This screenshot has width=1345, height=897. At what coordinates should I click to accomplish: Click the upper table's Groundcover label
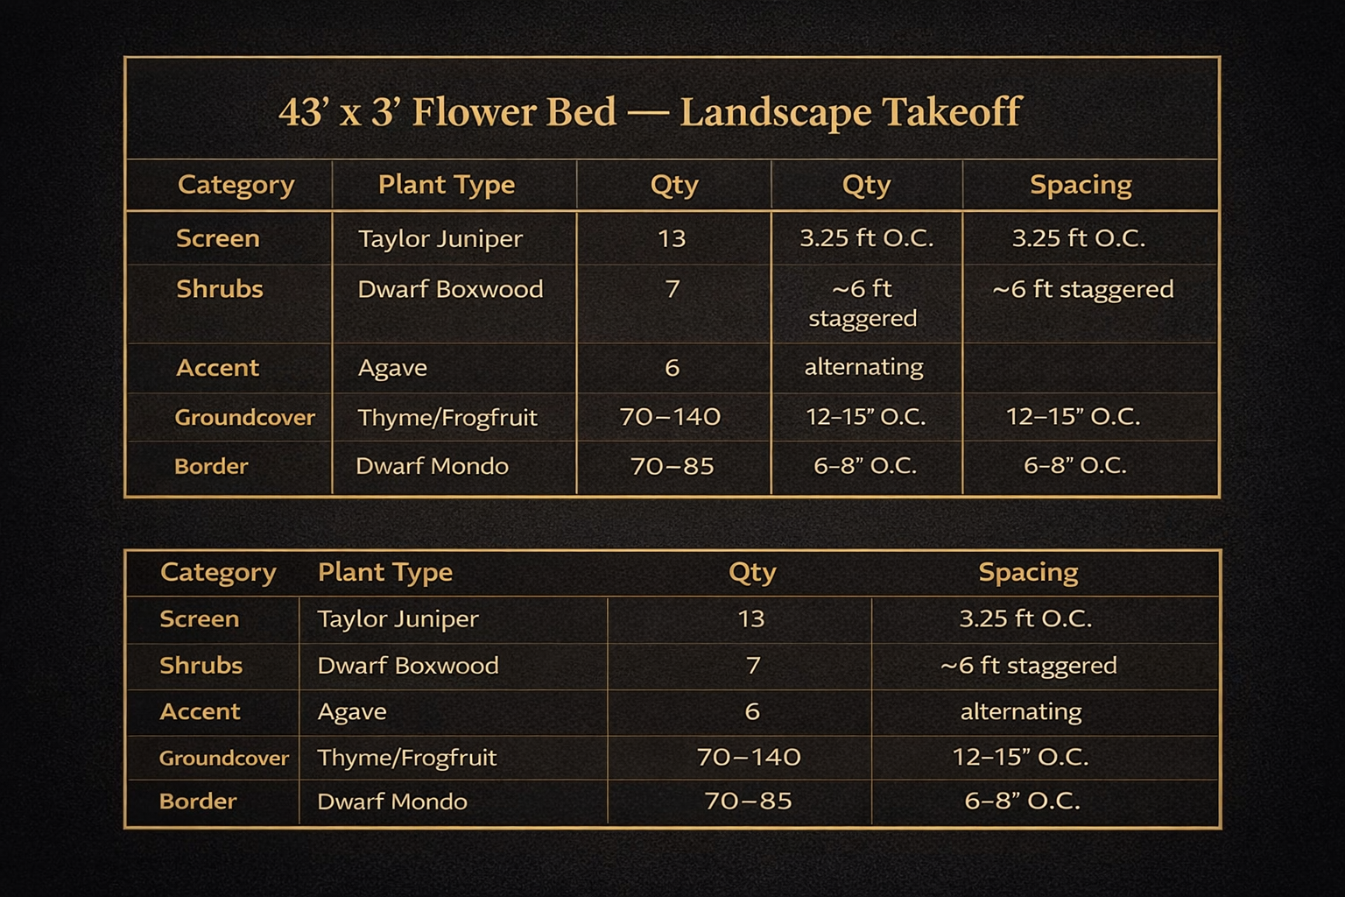244,417
